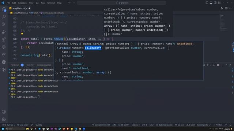
Task: Open terminal panel More Actions ellipsis
Action: tap(222, 65)
